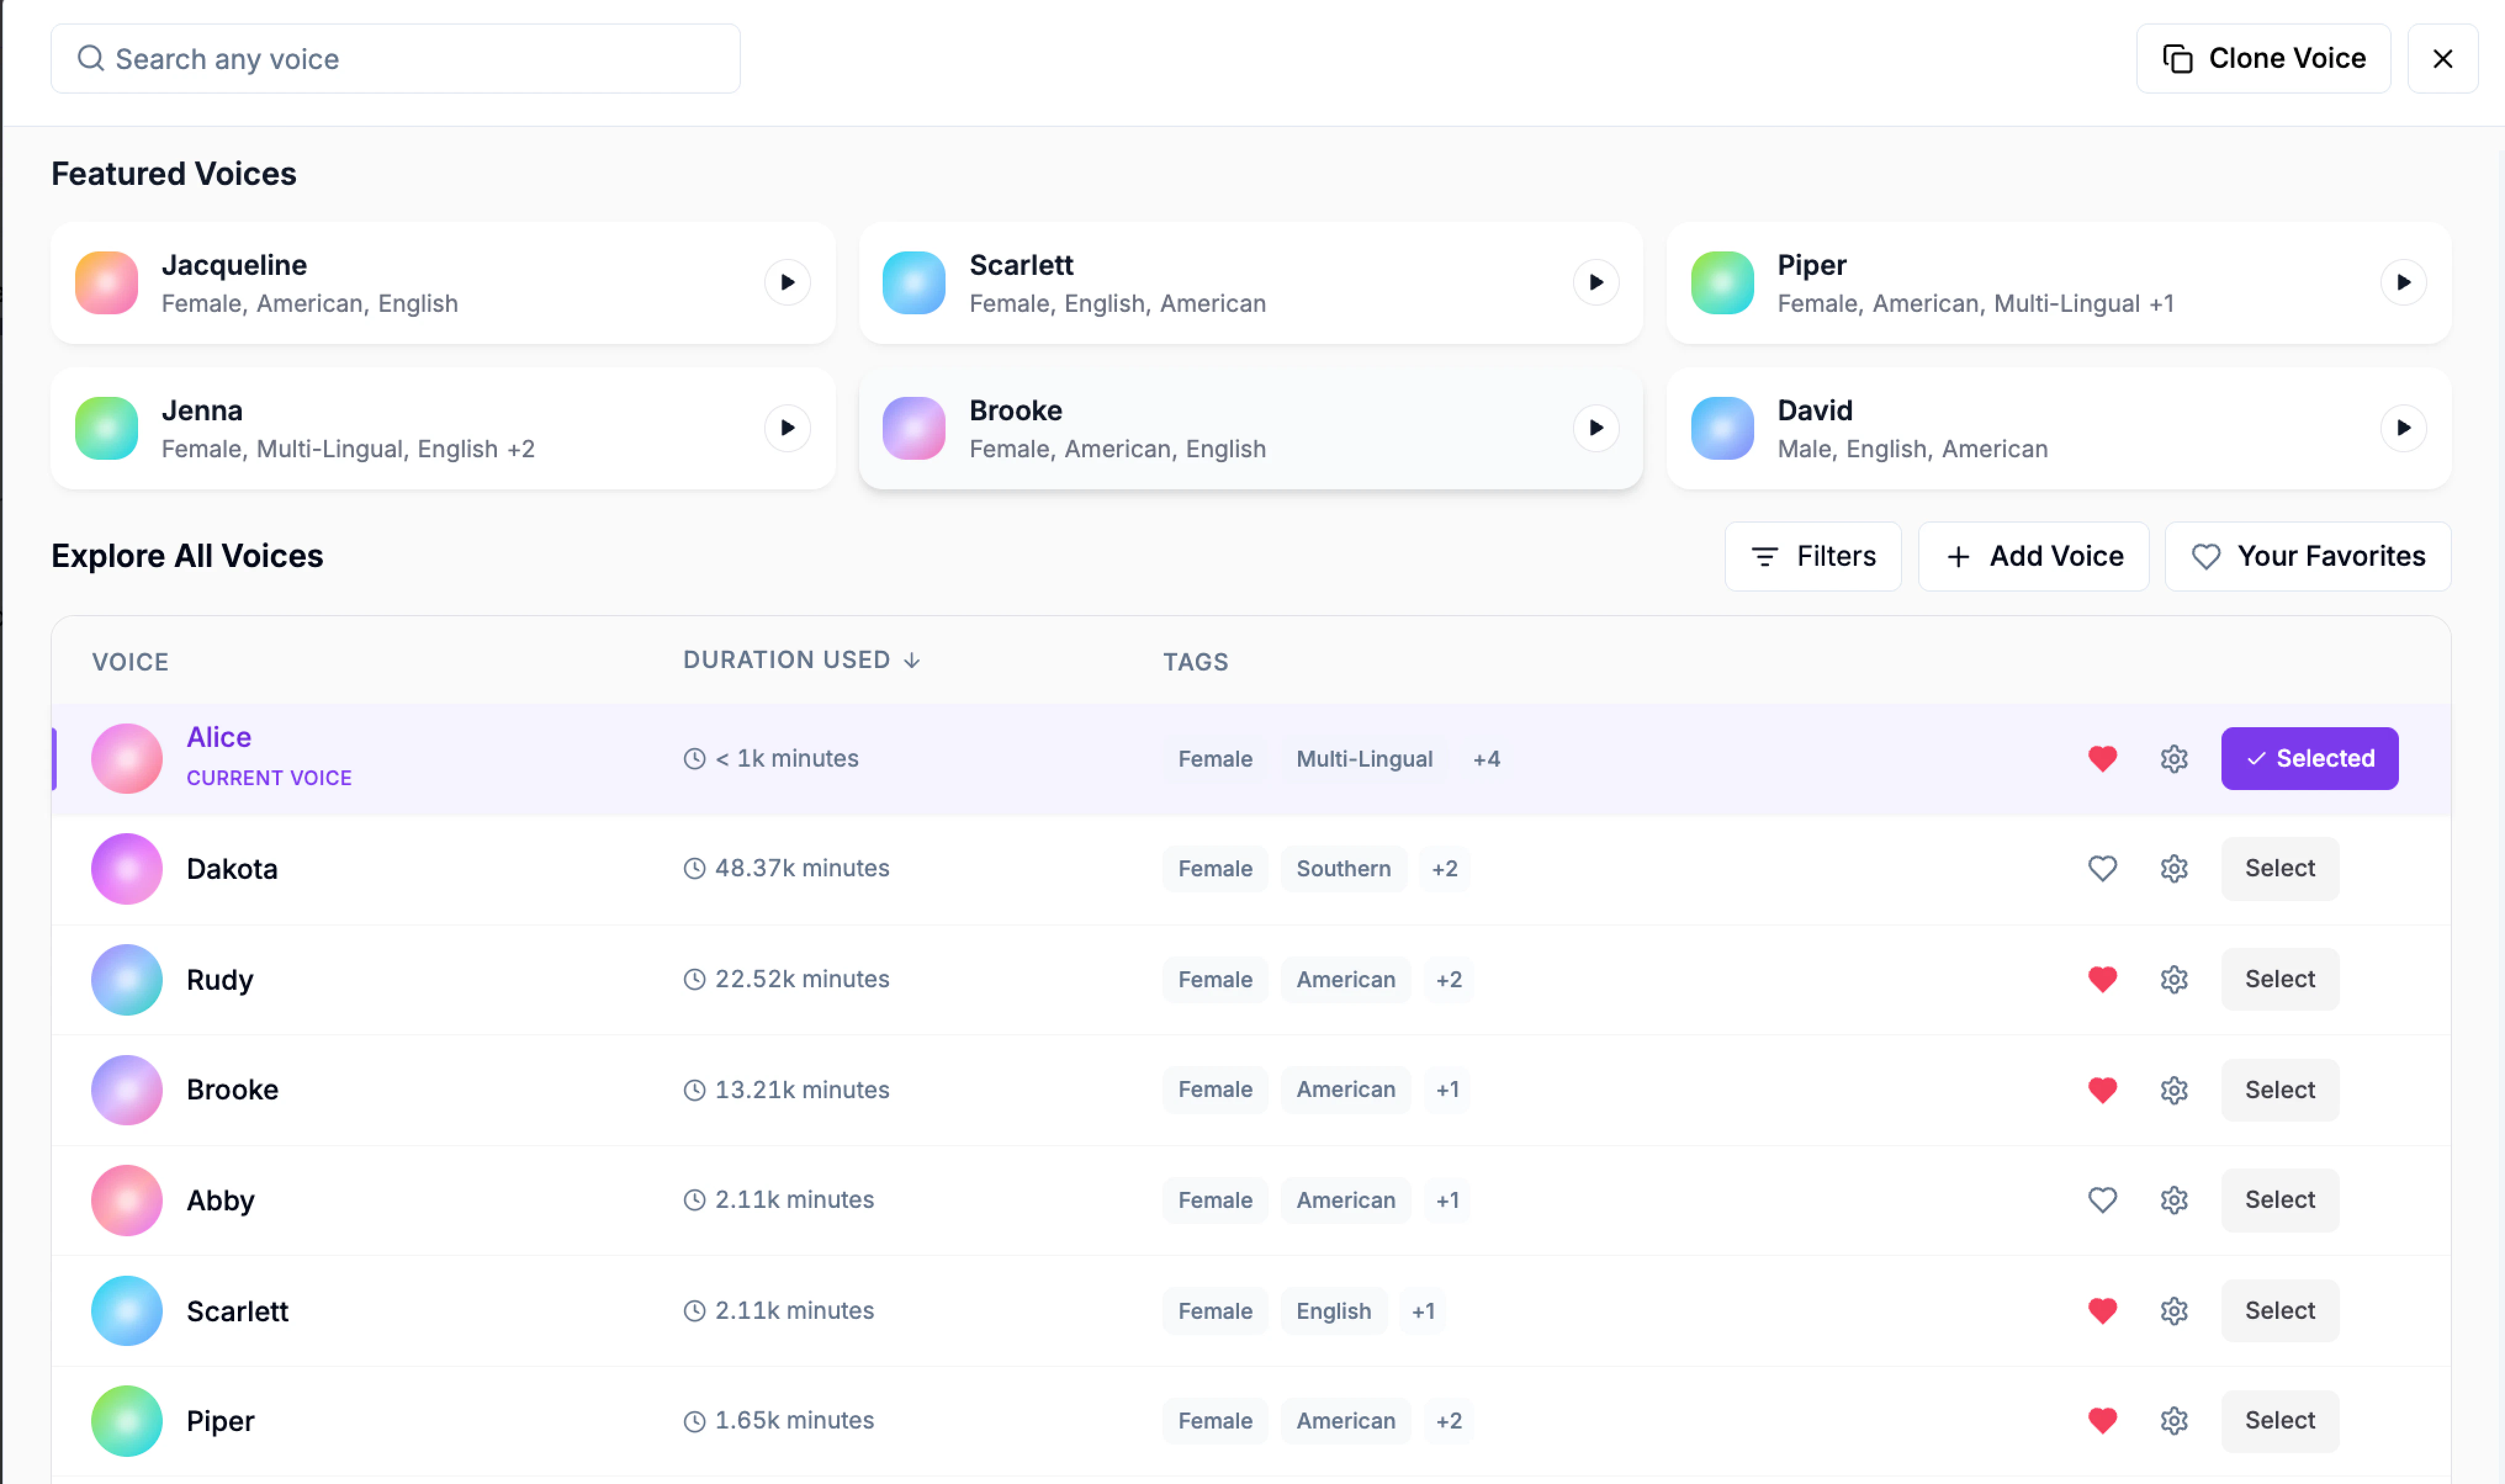Unfavorite the Rudy voice heart
The width and height of the screenshot is (2505, 1484).
[2102, 979]
